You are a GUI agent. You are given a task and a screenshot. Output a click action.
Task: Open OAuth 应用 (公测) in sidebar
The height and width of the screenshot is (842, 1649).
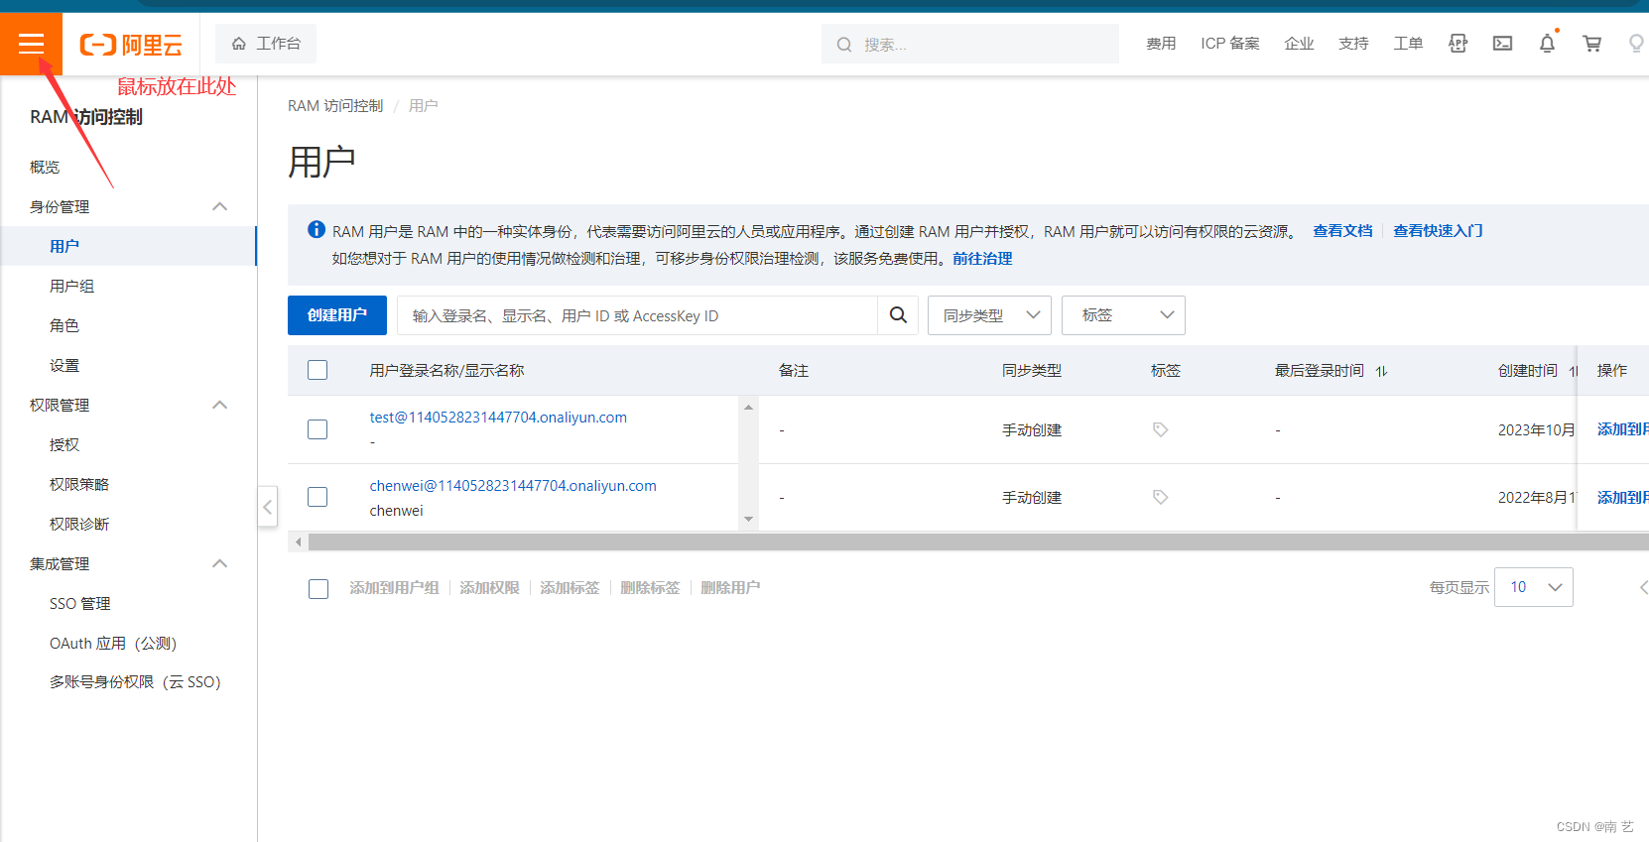click(113, 643)
